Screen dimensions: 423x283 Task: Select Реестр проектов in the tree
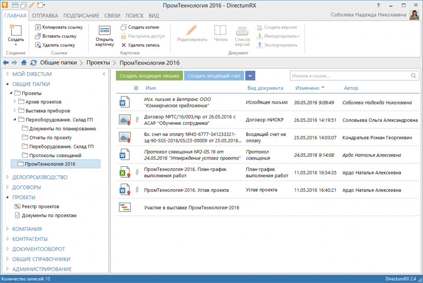tap(40, 207)
